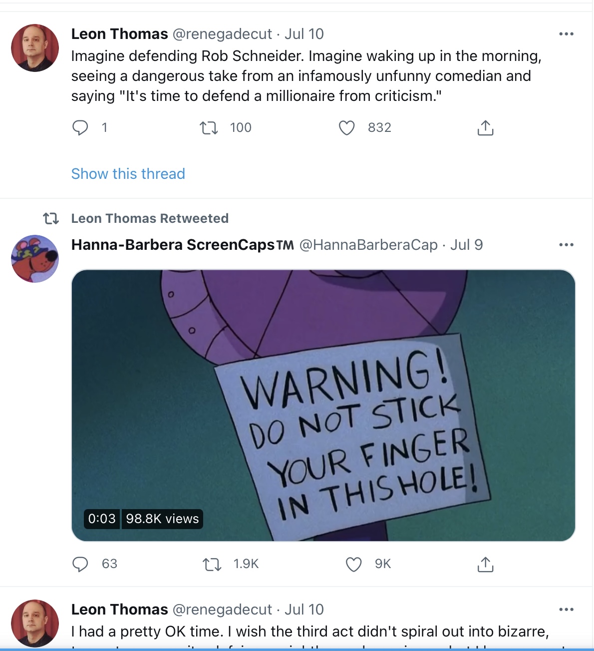Reply to the Hanna-Barbera ScreenCaps tweet
Screen dimensions: 594x651
80,564
